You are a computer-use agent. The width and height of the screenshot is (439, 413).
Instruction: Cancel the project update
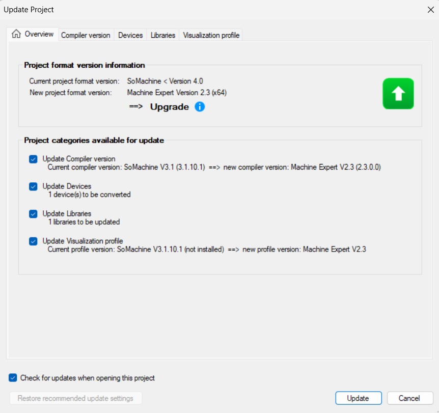click(x=409, y=398)
